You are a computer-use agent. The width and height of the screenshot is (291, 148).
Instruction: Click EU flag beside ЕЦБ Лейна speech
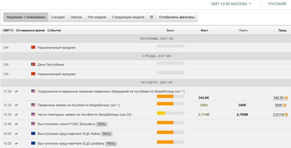tap(33, 133)
